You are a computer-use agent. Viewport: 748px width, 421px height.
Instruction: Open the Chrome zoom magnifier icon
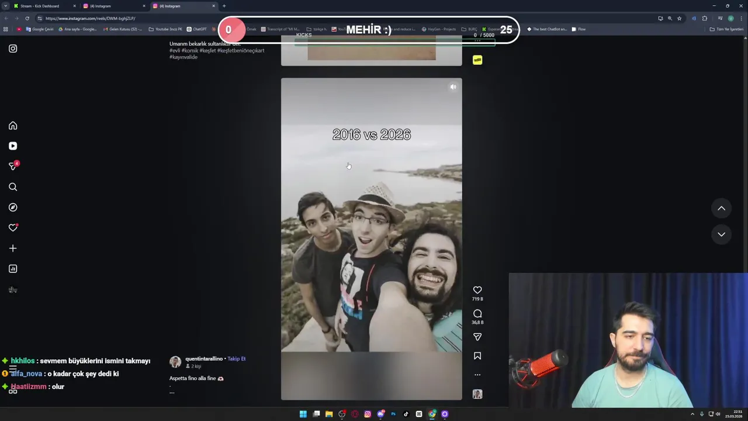pyautogui.click(x=670, y=18)
